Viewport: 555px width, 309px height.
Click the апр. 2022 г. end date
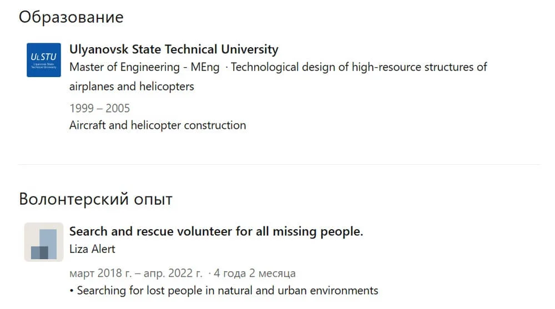173,273
